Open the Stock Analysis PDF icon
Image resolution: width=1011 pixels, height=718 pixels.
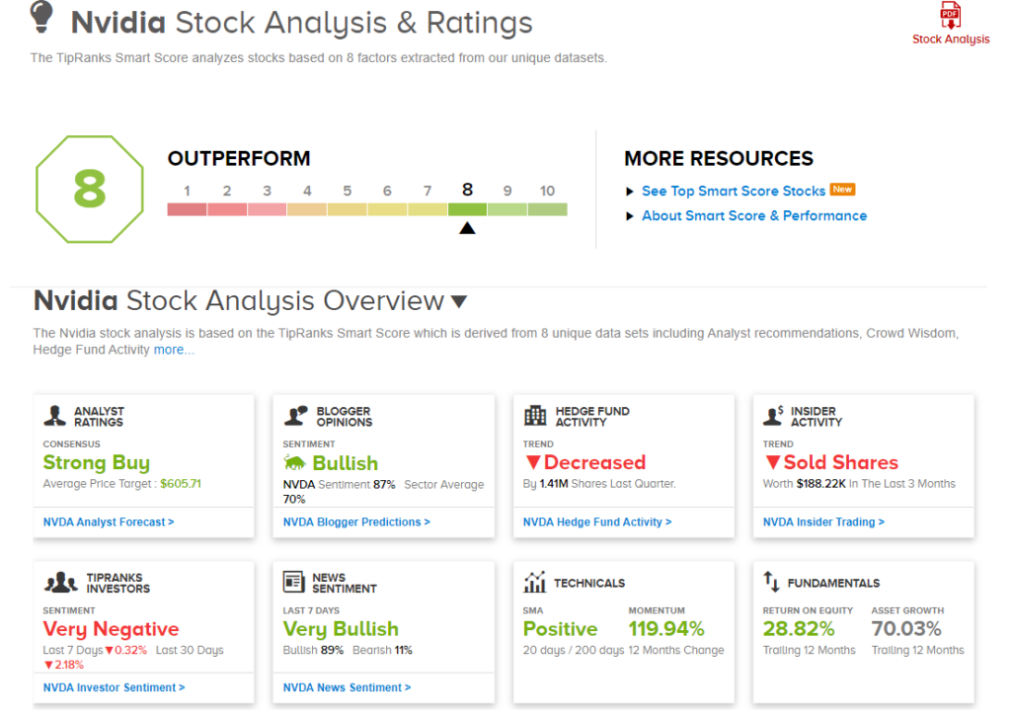950,17
